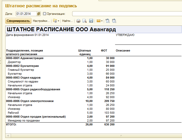Save the report using the floppy disk icon
This screenshot has height=140, width=182.
(91, 21)
